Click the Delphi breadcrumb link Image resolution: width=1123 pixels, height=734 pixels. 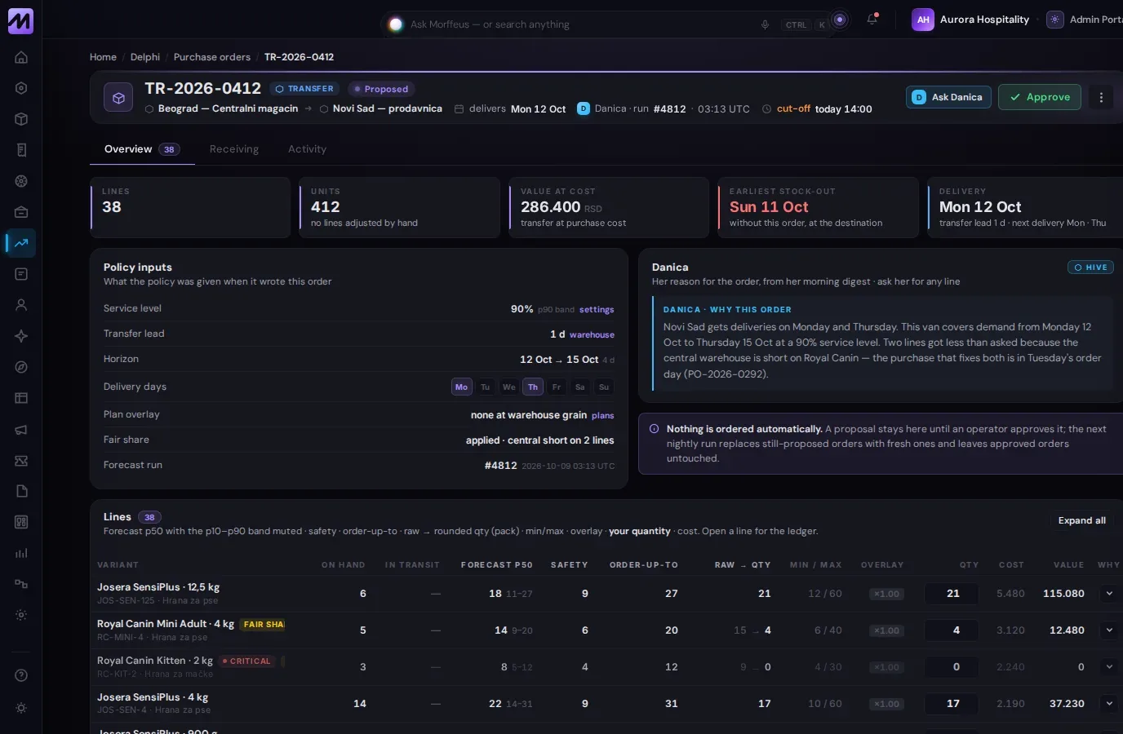point(145,57)
